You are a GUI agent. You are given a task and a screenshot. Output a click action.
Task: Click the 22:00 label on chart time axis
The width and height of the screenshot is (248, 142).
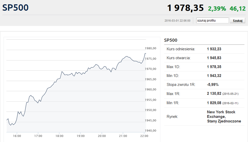[144, 136]
